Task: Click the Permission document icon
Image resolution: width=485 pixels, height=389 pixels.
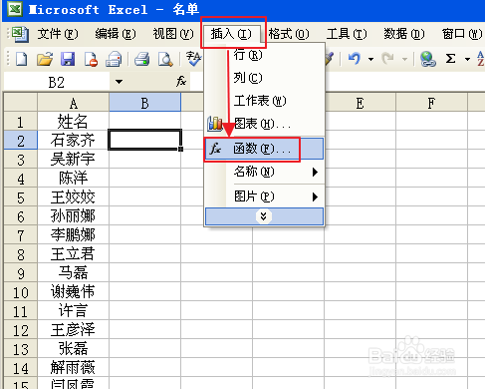Action: click(91, 59)
